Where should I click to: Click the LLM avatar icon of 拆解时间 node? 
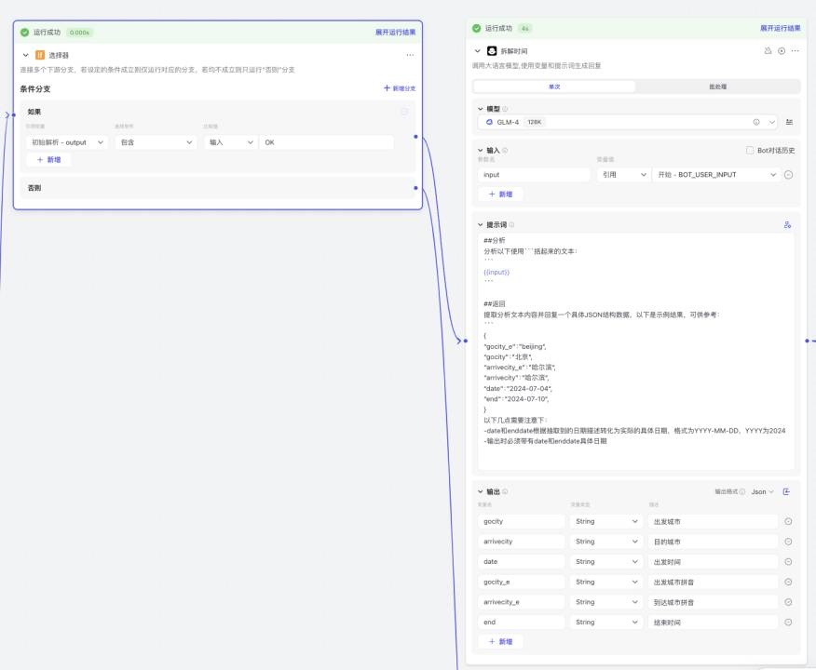492,50
